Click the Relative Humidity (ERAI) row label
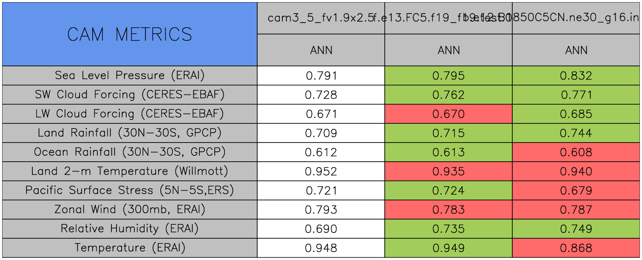This screenshot has height=260, width=642. pos(130,229)
